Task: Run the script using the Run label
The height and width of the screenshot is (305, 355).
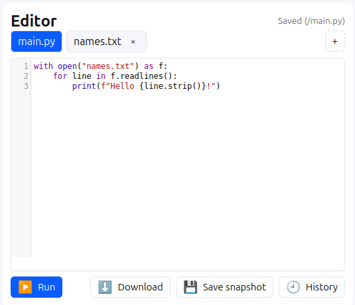Action: (x=46, y=287)
